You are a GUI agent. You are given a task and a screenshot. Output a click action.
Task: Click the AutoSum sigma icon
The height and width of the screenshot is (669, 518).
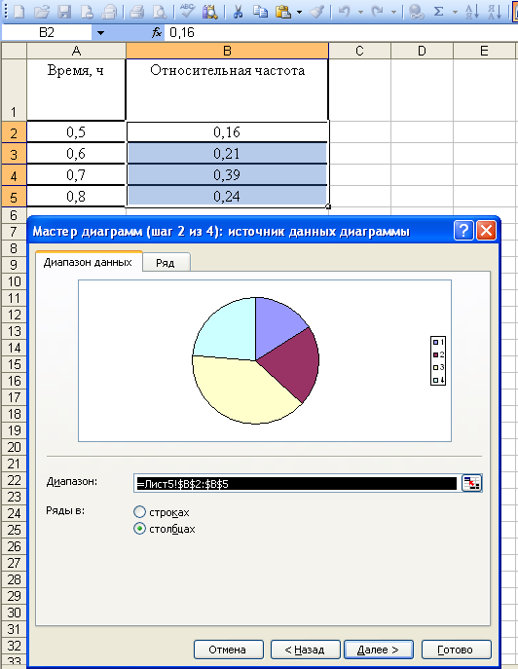[x=438, y=12]
